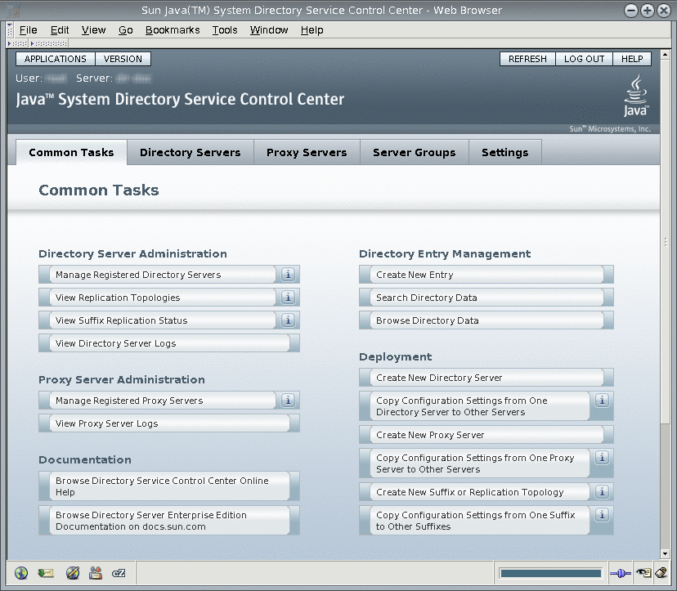677x591 pixels.
Task: Open the View menu
Action: click(x=94, y=30)
